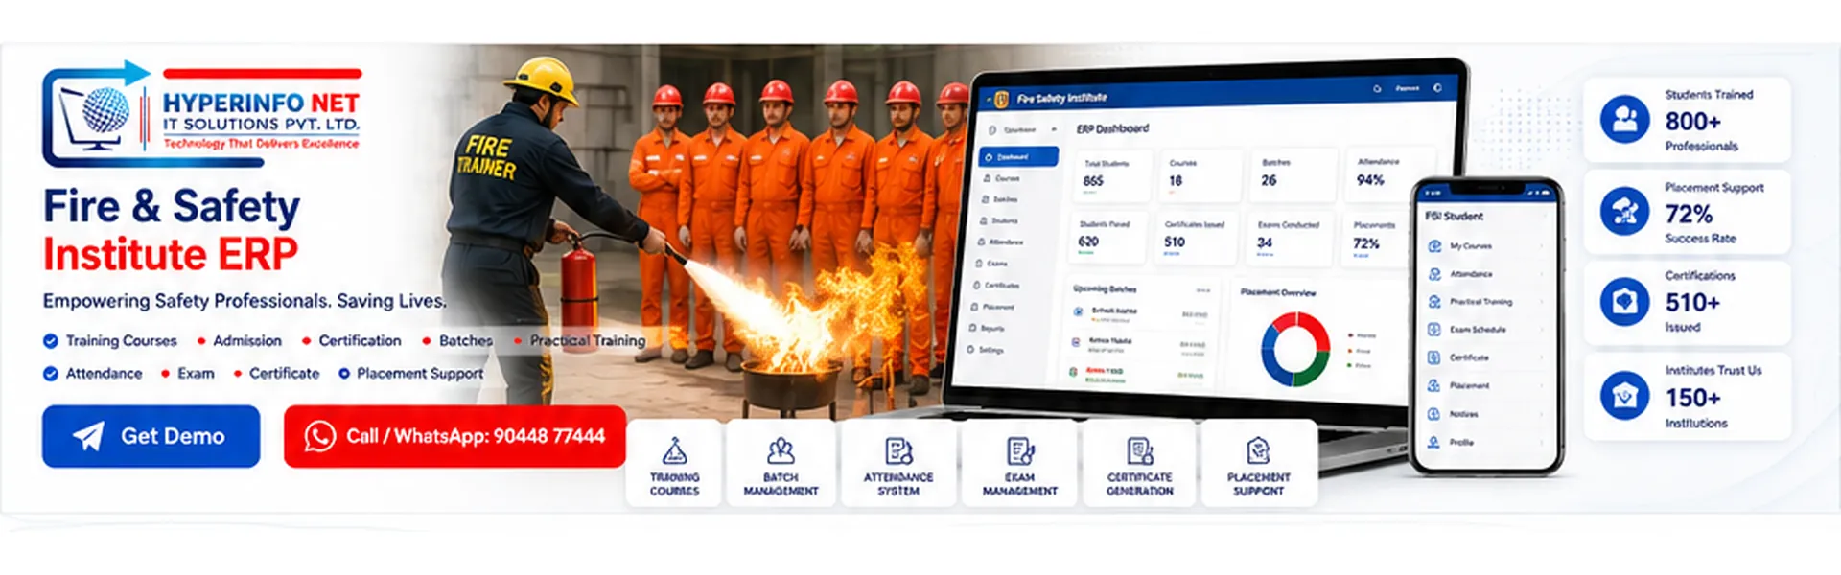Click the blue checkmark beside Attendance

pyautogui.click(x=50, y=374)
